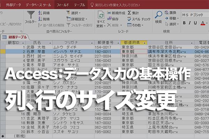The width and height of the screenshot is (209, 139).
Task: Open the データベース ツール tab
Action: click(38, 5)
